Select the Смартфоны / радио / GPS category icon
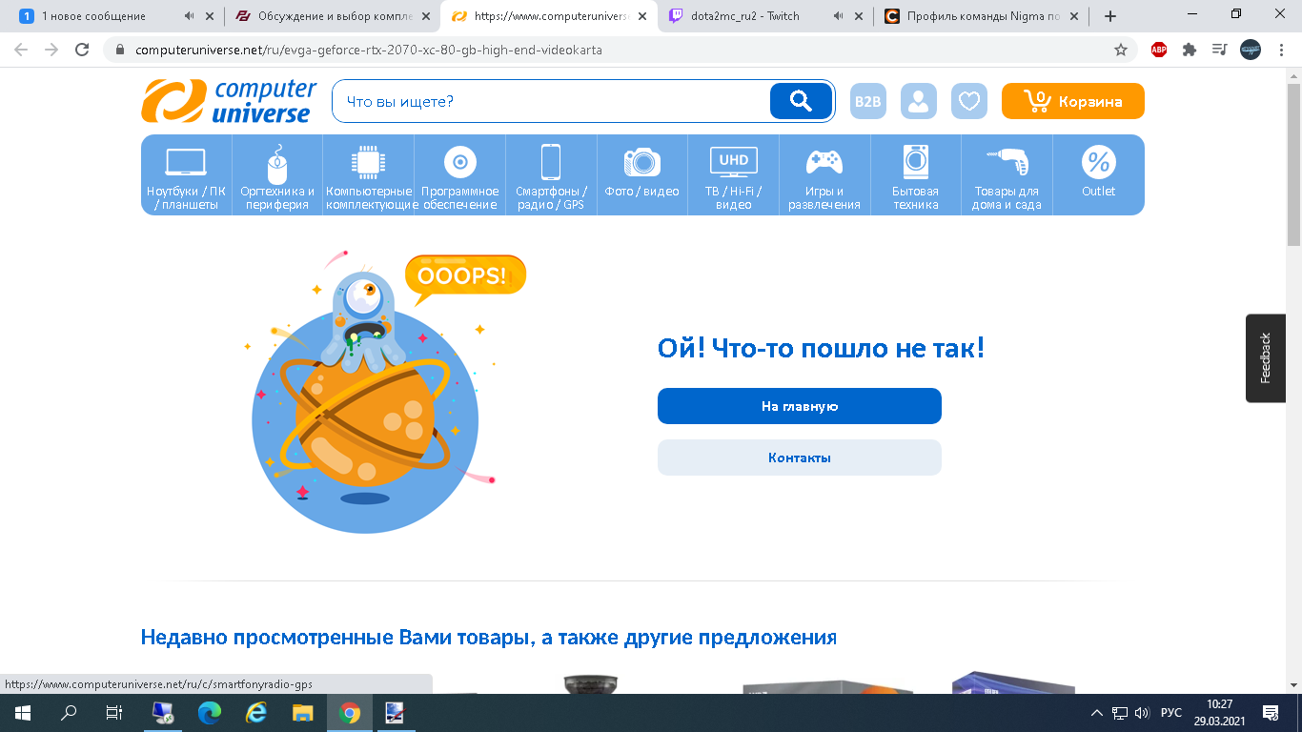 point(551,162)
